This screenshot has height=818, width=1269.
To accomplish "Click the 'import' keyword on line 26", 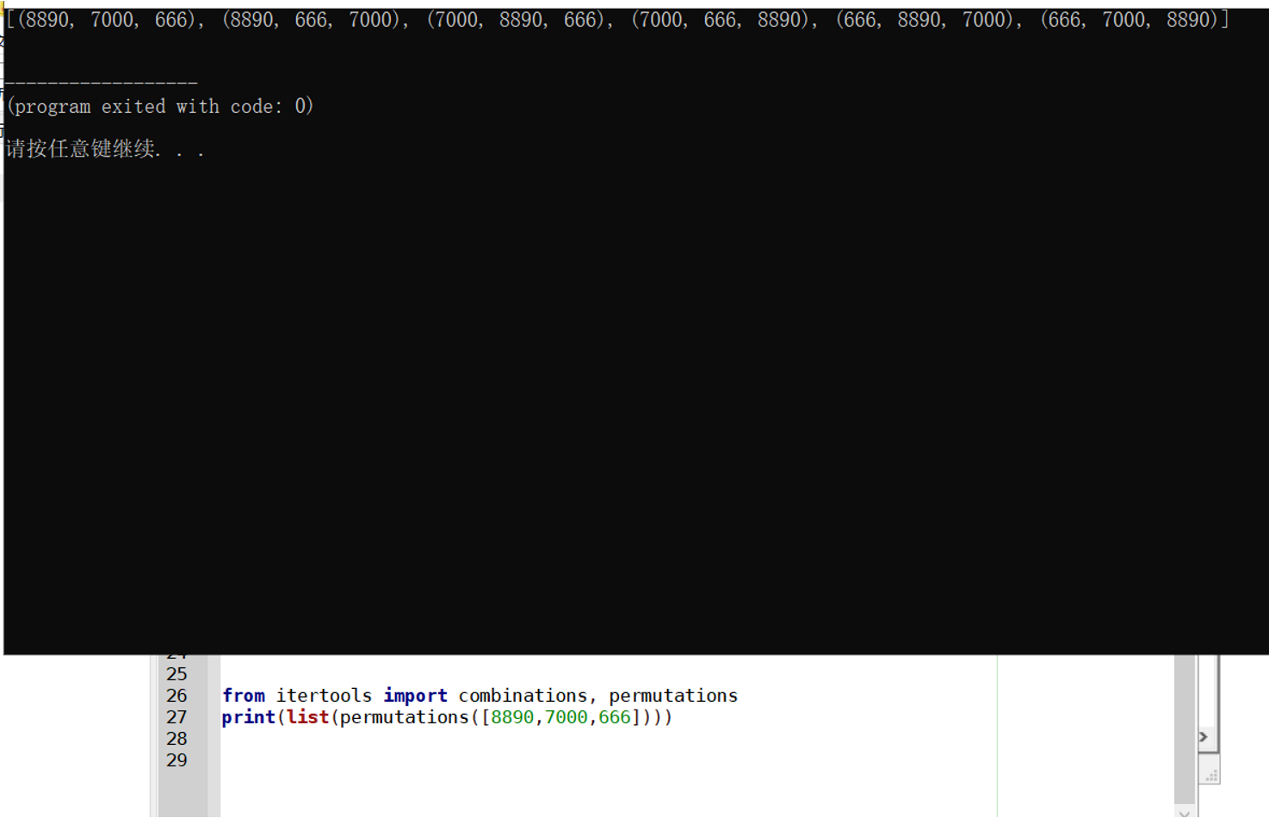I will (x=415, y=696).
